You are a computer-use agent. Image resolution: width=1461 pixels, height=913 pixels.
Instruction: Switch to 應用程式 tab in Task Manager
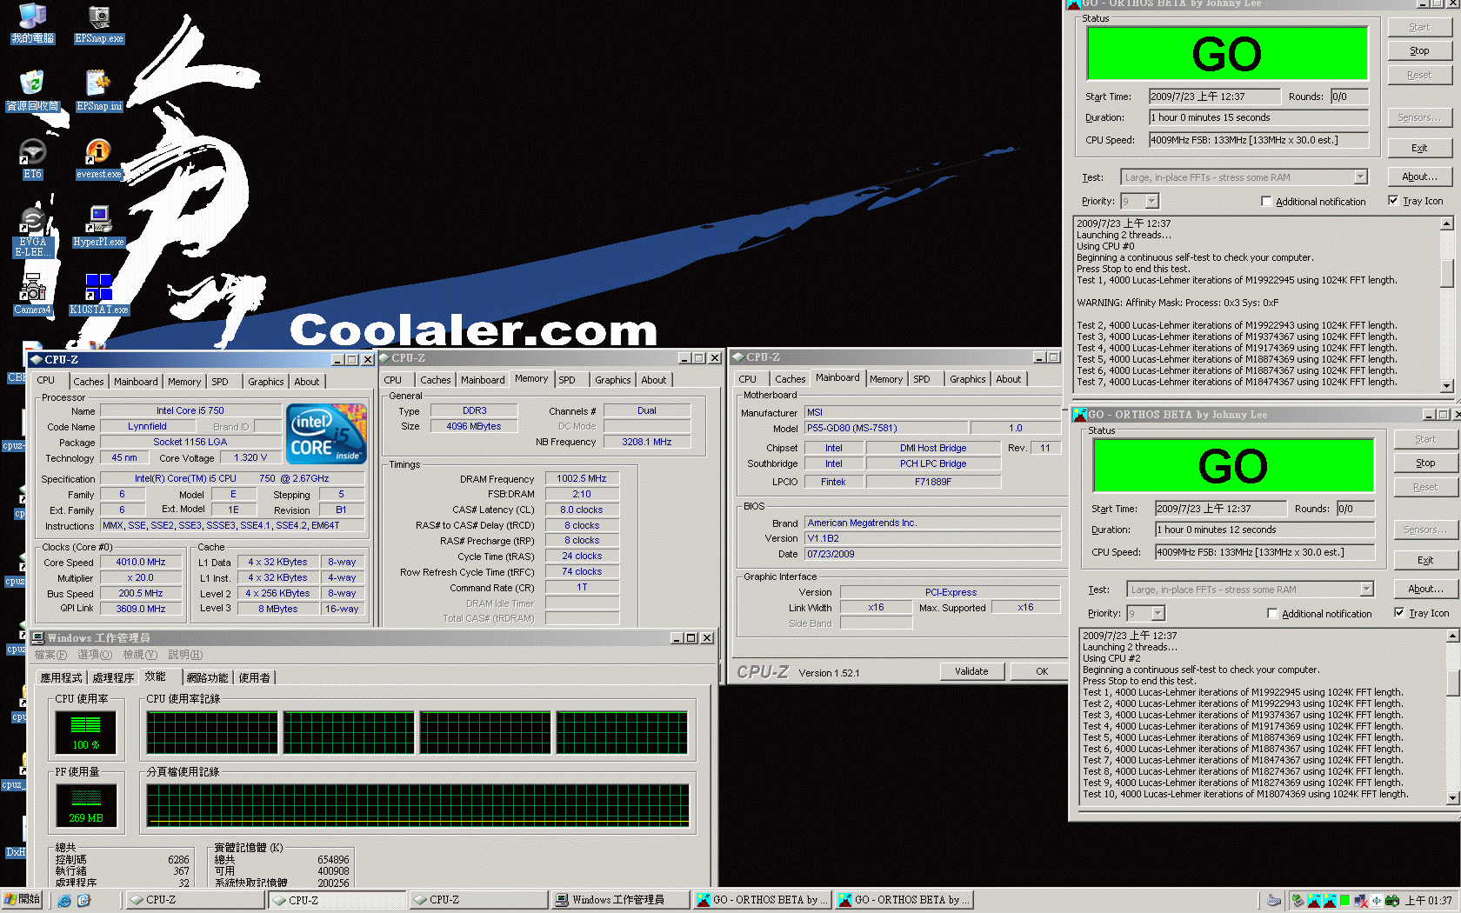pos(61,678)
